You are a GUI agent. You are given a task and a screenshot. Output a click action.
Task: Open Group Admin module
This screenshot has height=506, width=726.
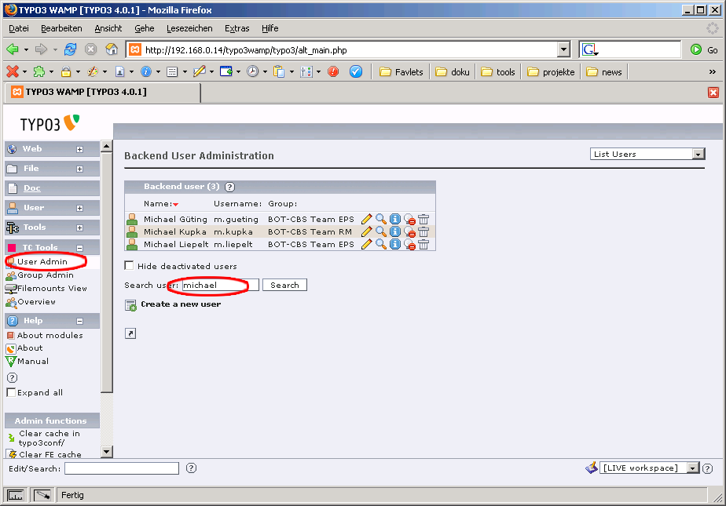46,275
